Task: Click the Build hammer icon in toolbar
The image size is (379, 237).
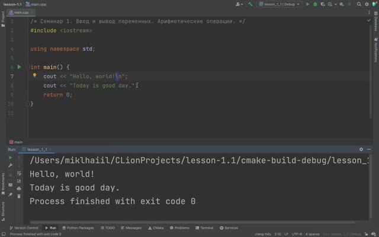Action: (250, 4)
